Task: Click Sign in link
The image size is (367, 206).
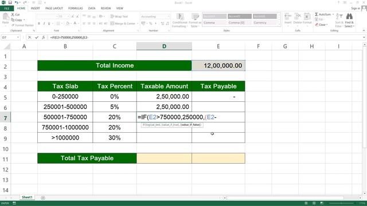Action: click(356, 9)
